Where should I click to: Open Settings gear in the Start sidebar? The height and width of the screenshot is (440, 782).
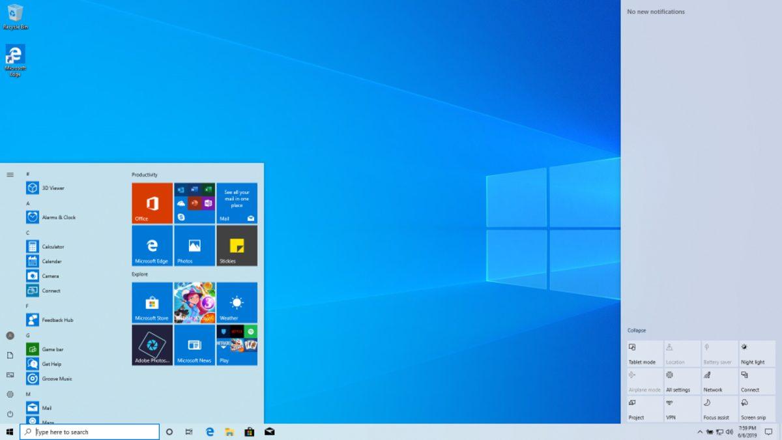pyautogui.click(x=10, y=394)
